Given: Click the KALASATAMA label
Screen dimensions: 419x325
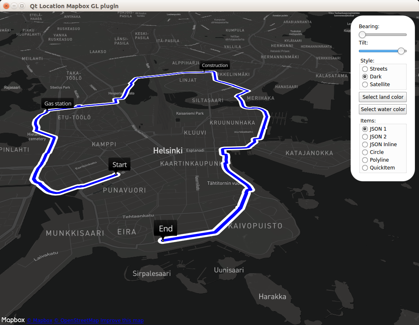Looking at the screenshot, I should click(x=331, y=76).
